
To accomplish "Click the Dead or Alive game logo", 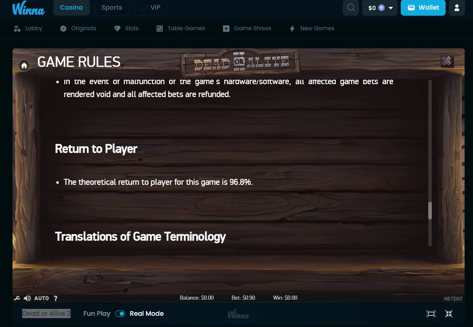I will pos(240,63).
